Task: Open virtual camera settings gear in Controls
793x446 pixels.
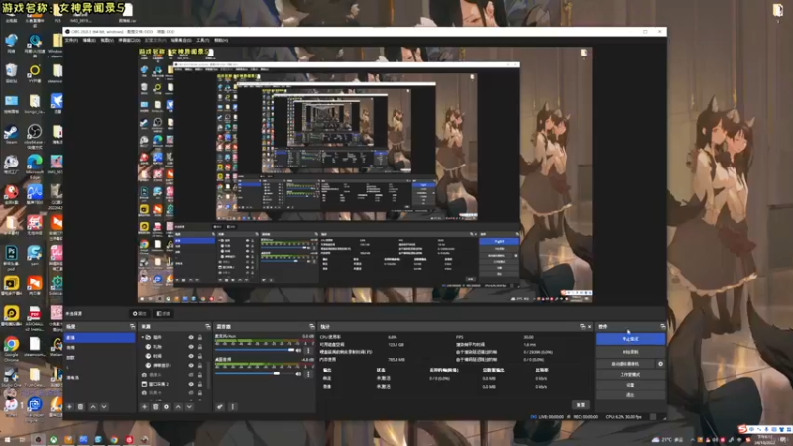Action: coord(660,364)
